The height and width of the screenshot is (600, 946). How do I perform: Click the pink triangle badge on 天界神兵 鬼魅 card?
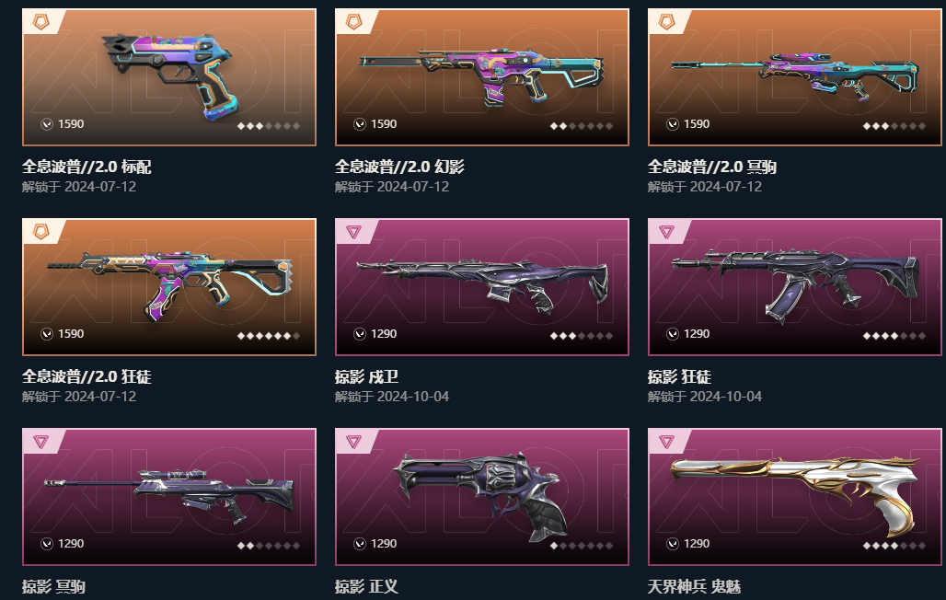(666, 442)
